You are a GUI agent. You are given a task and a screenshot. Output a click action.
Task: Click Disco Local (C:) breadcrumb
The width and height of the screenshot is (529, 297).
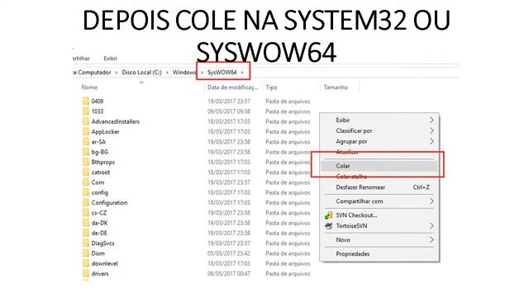[141, 73]
